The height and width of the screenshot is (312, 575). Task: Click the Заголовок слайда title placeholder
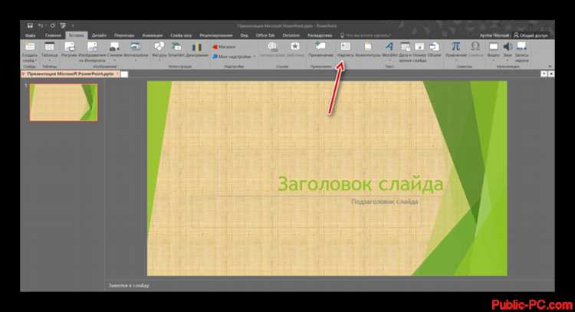[360, 184]
